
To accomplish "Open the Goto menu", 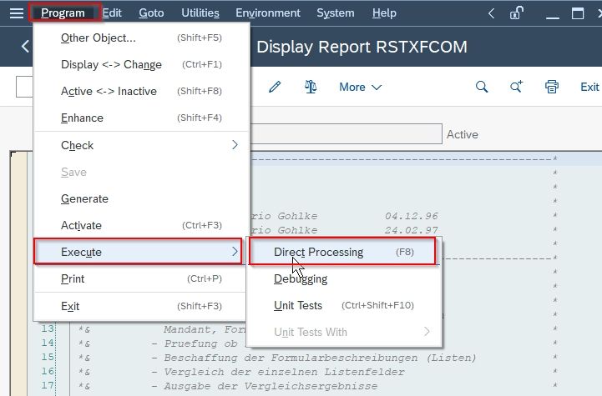I will point(151,13).
